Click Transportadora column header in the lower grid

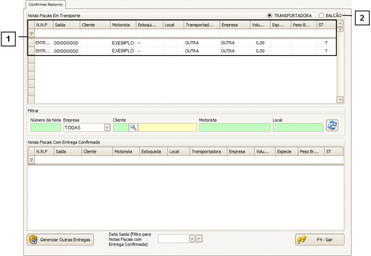point(208,151)
